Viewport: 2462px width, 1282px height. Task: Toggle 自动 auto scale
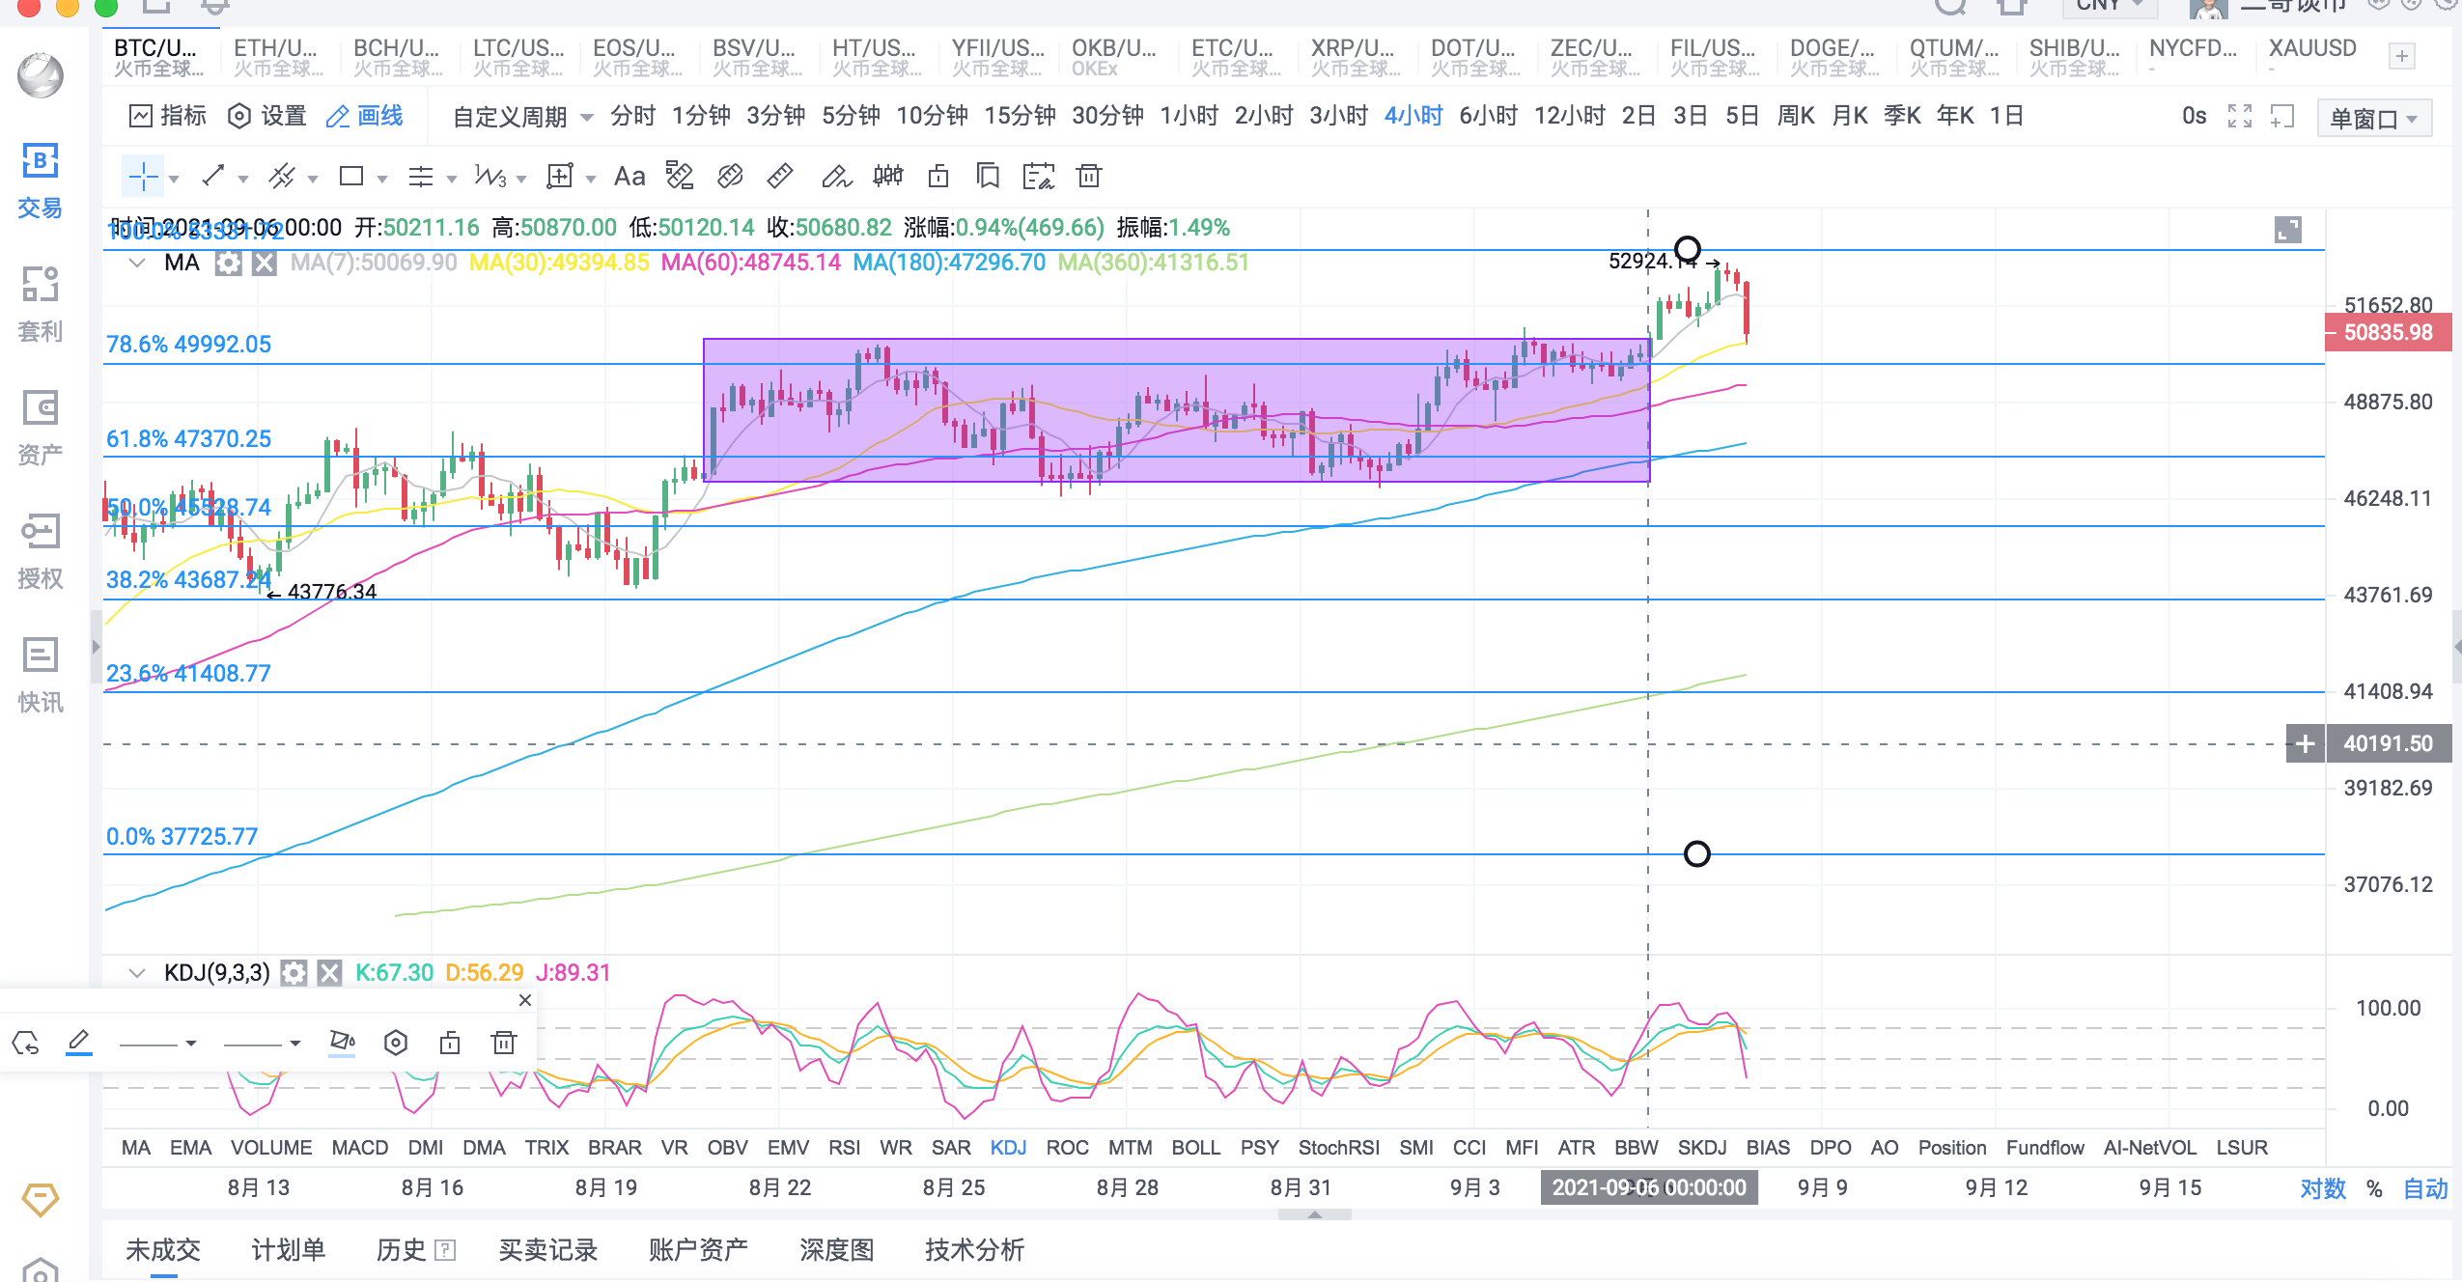tap(2425, 1188)
